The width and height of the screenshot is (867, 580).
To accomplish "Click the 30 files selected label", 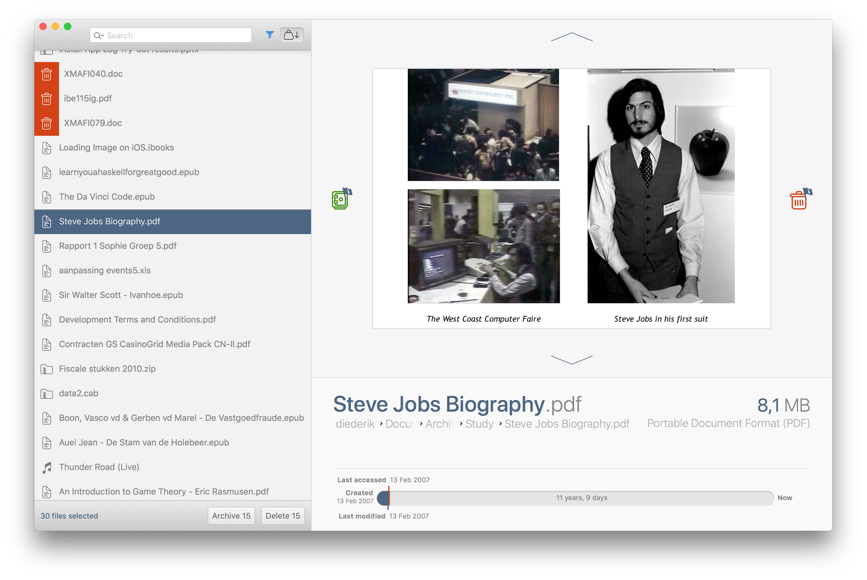I will 69,516.
